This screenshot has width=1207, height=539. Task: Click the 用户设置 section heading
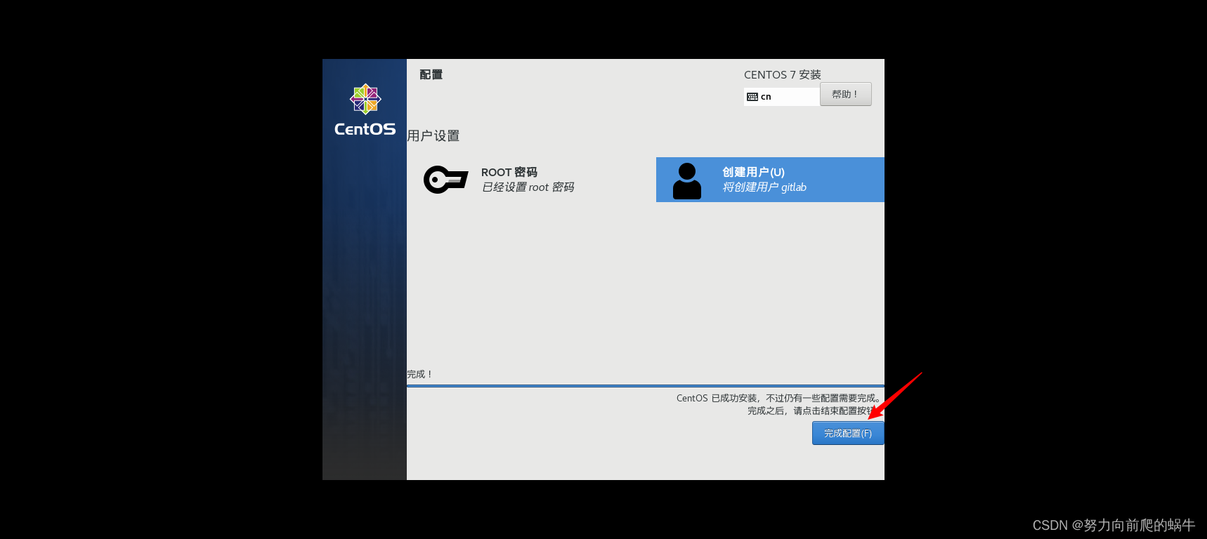pyautogui.click(x=433, y=135)
